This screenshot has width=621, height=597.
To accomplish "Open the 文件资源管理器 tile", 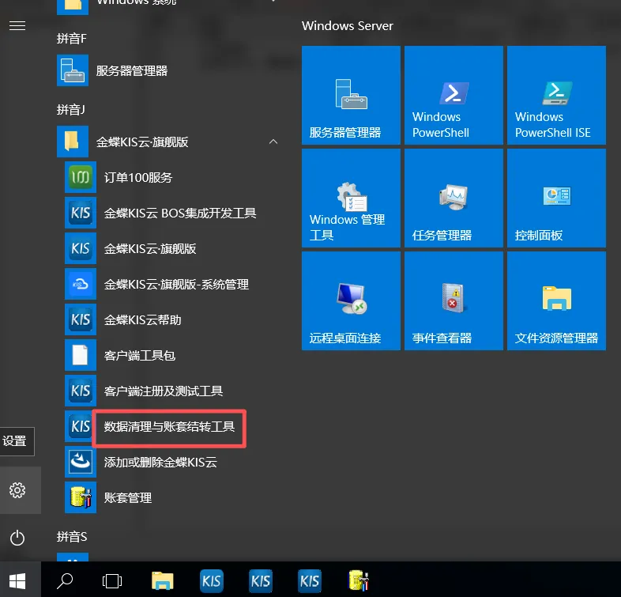I will (x=556, y=301).
